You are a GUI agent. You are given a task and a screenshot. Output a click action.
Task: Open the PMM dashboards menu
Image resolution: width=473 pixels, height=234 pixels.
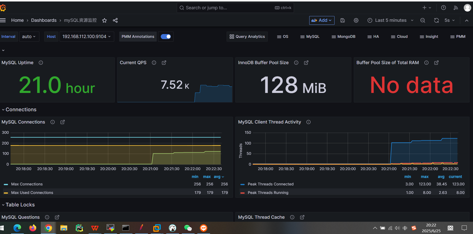coord(458,37)
